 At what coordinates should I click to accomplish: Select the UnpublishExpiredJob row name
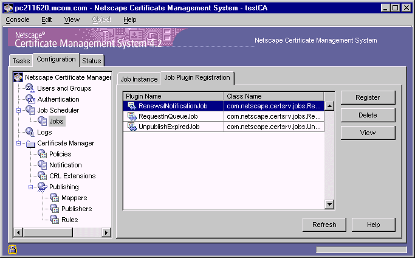pyautogui.click(x=169, y=127)
